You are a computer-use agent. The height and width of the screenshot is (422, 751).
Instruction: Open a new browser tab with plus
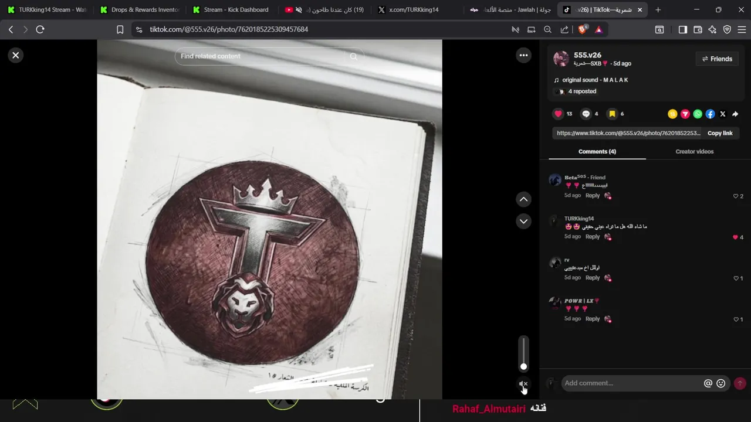click(658, 10)
